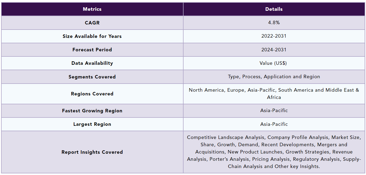
Task: Click the 2024-2031 forecast value
Action: (274, 50)
